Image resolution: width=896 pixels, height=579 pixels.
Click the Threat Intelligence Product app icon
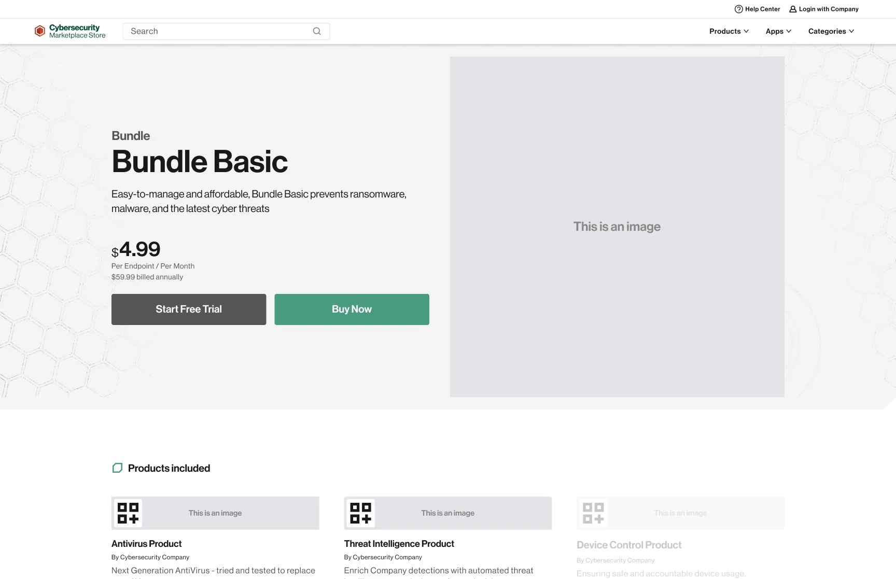(x=360, y=513)
